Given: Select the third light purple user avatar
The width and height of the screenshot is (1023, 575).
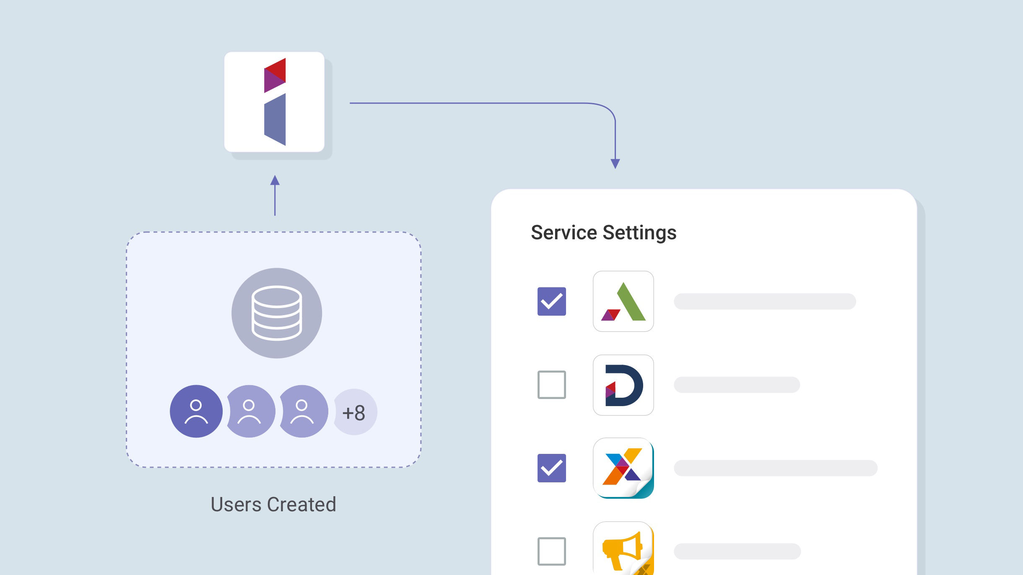Looking at the screenshot, I should [x=303, y=411].
